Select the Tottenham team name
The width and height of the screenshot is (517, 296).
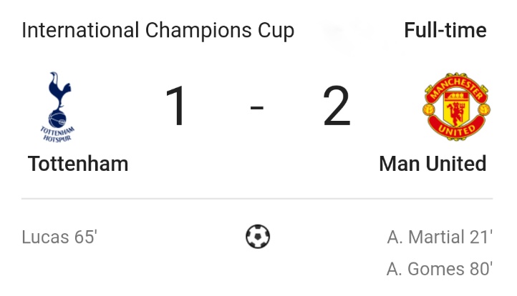(78, 164)
